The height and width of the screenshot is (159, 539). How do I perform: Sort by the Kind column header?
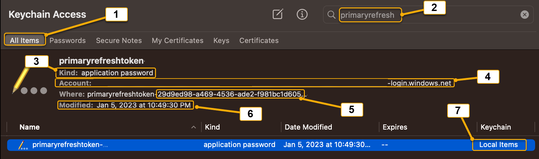(x=212, y=127)
